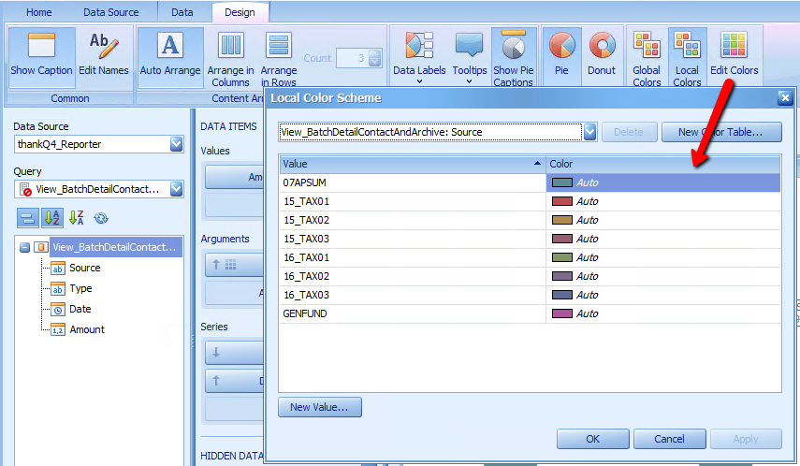The height and width of the screenshot is (466, 800).
Task: Select the 15_TAX02 value cell
Action: tap(413, 221)
